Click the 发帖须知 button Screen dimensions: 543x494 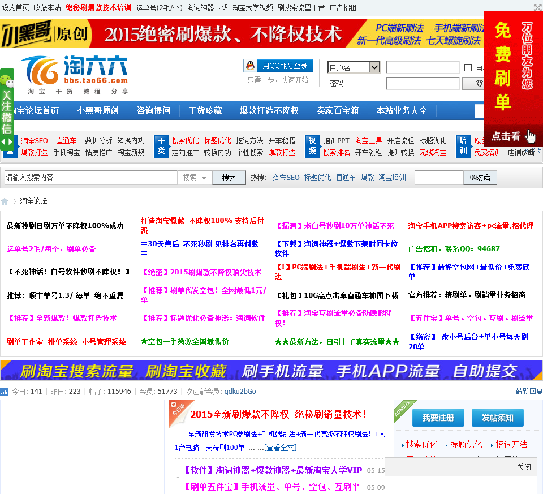pyautogui.click(x=498, y=418)
